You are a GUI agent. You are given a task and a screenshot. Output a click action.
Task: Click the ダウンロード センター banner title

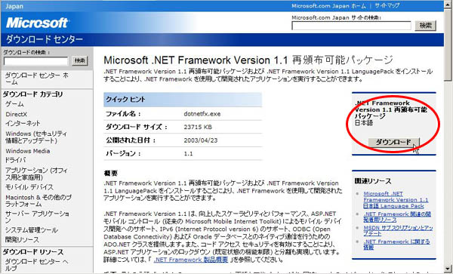[45, 39]
